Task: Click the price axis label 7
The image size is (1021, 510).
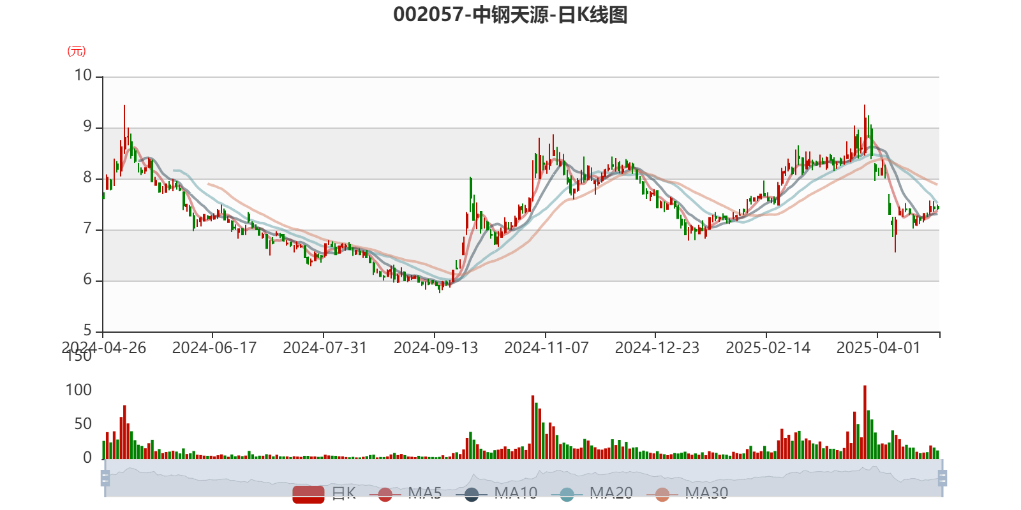Action: pyautogui.click(x=87, y=228)
